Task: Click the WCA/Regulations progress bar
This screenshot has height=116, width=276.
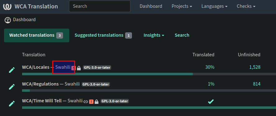Action: [x=149, y=90]
